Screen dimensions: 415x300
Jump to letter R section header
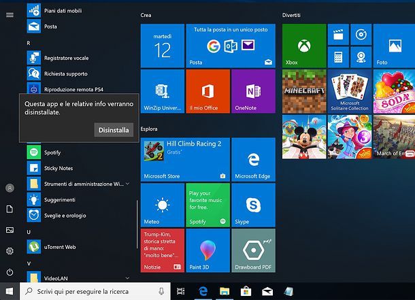click(29, 43)
